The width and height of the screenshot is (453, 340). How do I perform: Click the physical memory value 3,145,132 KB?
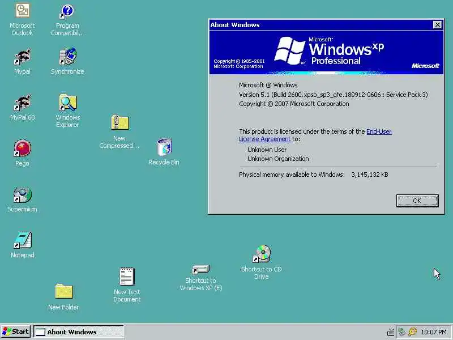click(370, 175)
